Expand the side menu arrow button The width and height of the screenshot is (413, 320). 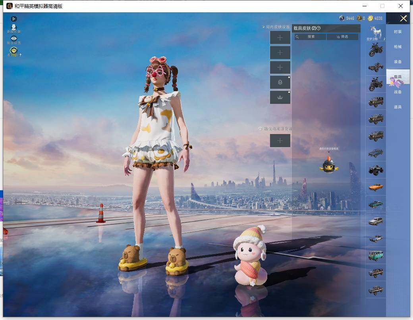[14, 19]
